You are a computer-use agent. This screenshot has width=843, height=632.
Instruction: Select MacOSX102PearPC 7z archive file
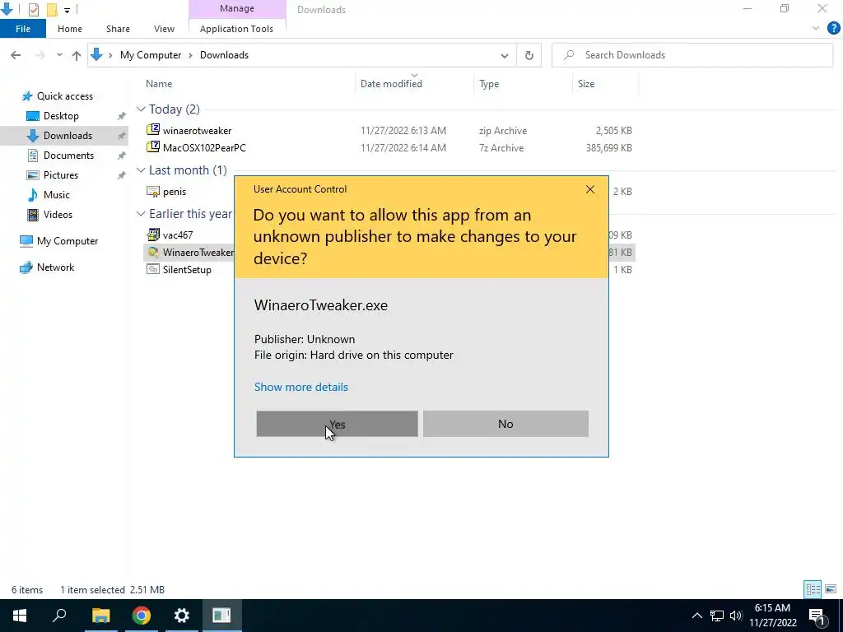pyautogui.click(x=204, y=148)
